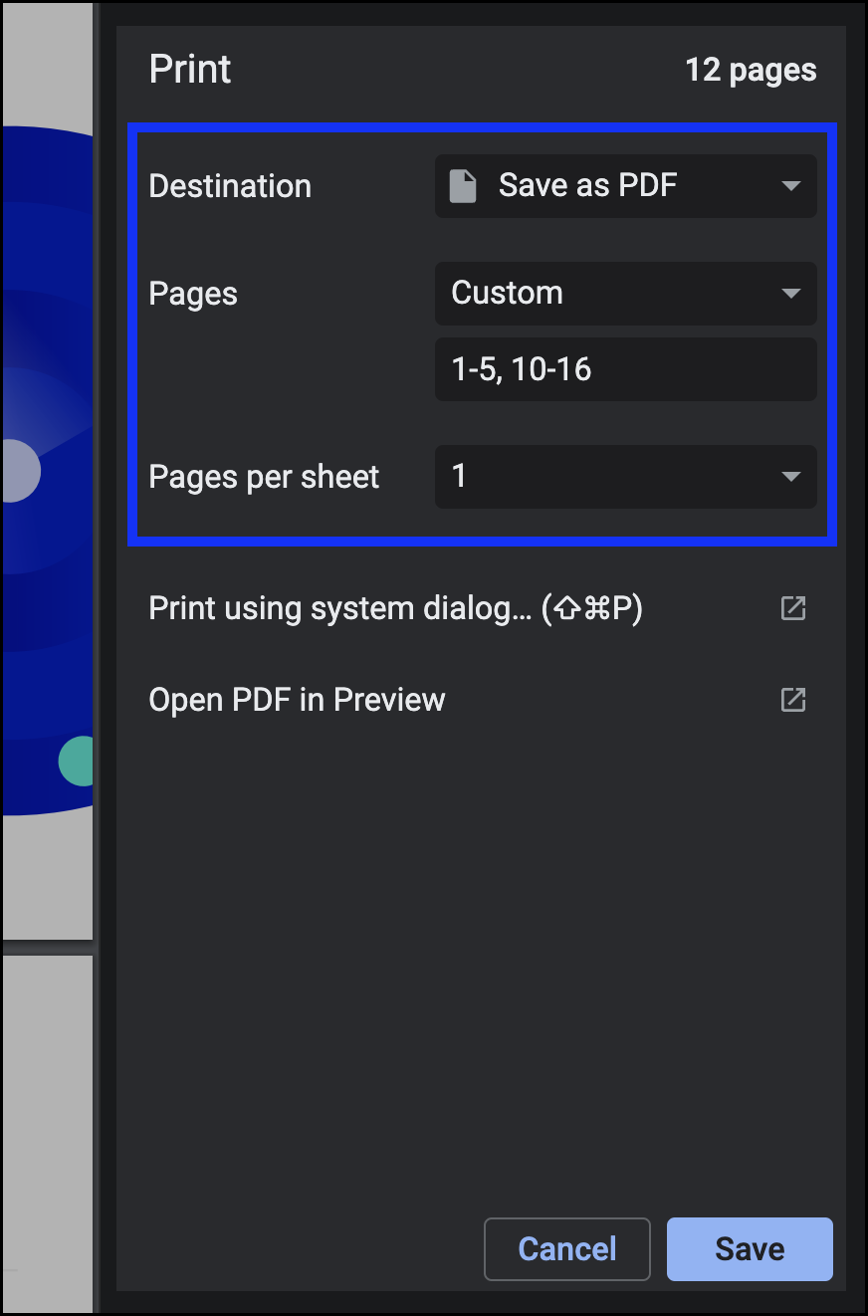Screen dimensions: 868x1316
Task: Click the teal circle in the page preview
Action: pos(77,762)
